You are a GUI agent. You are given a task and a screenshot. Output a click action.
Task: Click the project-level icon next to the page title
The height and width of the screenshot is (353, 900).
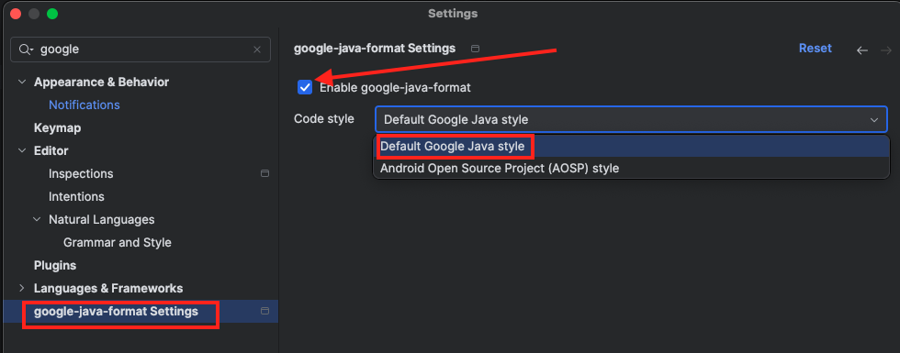point(475,49)
